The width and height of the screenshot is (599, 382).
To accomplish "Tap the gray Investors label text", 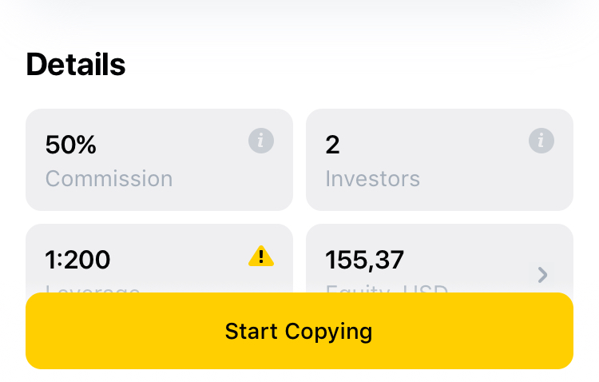I will [x=372, y=178].
